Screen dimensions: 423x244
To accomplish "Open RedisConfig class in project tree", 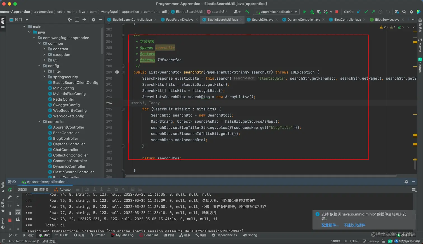I will pyautogui.click(x=64, y=99).
